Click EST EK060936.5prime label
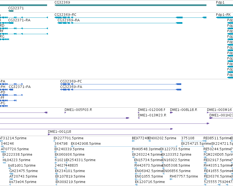 [70, 155]
